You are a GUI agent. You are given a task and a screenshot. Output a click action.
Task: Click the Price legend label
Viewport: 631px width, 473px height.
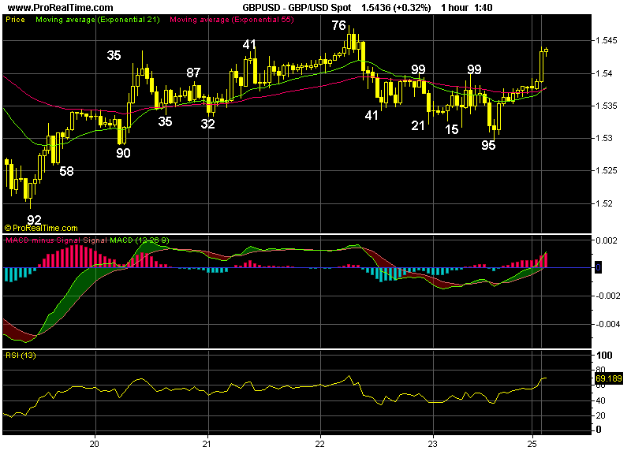pos(15,19)
